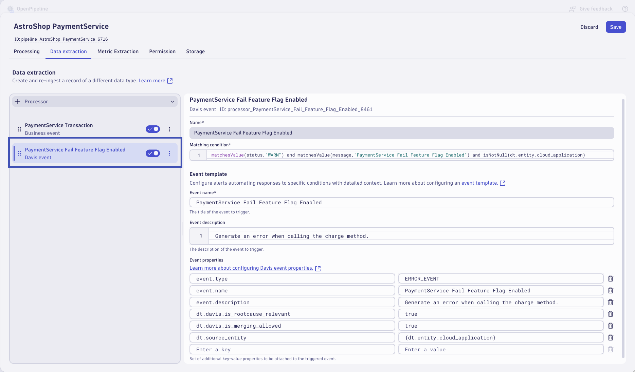Open Davis event properties documentation link

tap(251, 268)
